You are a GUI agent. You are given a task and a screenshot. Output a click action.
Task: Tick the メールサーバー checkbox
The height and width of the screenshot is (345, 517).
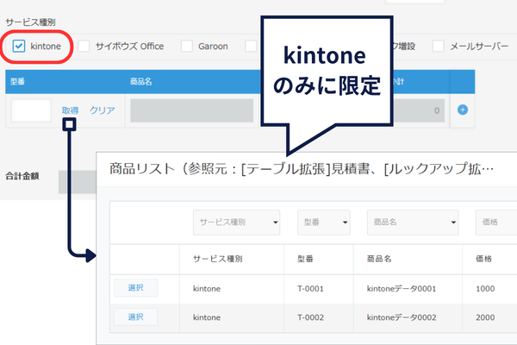[438, 46]
